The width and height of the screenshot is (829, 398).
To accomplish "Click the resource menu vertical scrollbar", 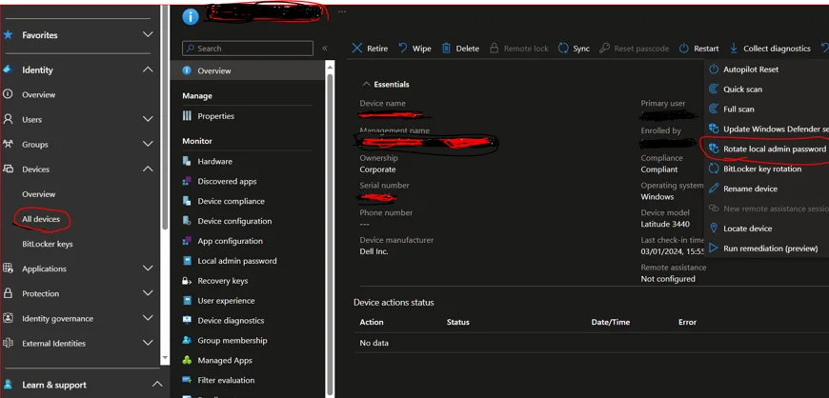I will coord(331,190).
